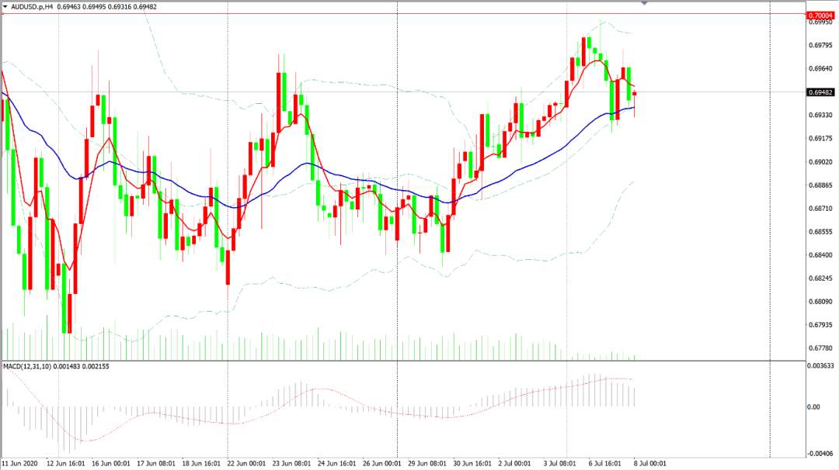Click price axis value 0.67780
The height and width of the screenshot is (470, 839).
(820, 348)
